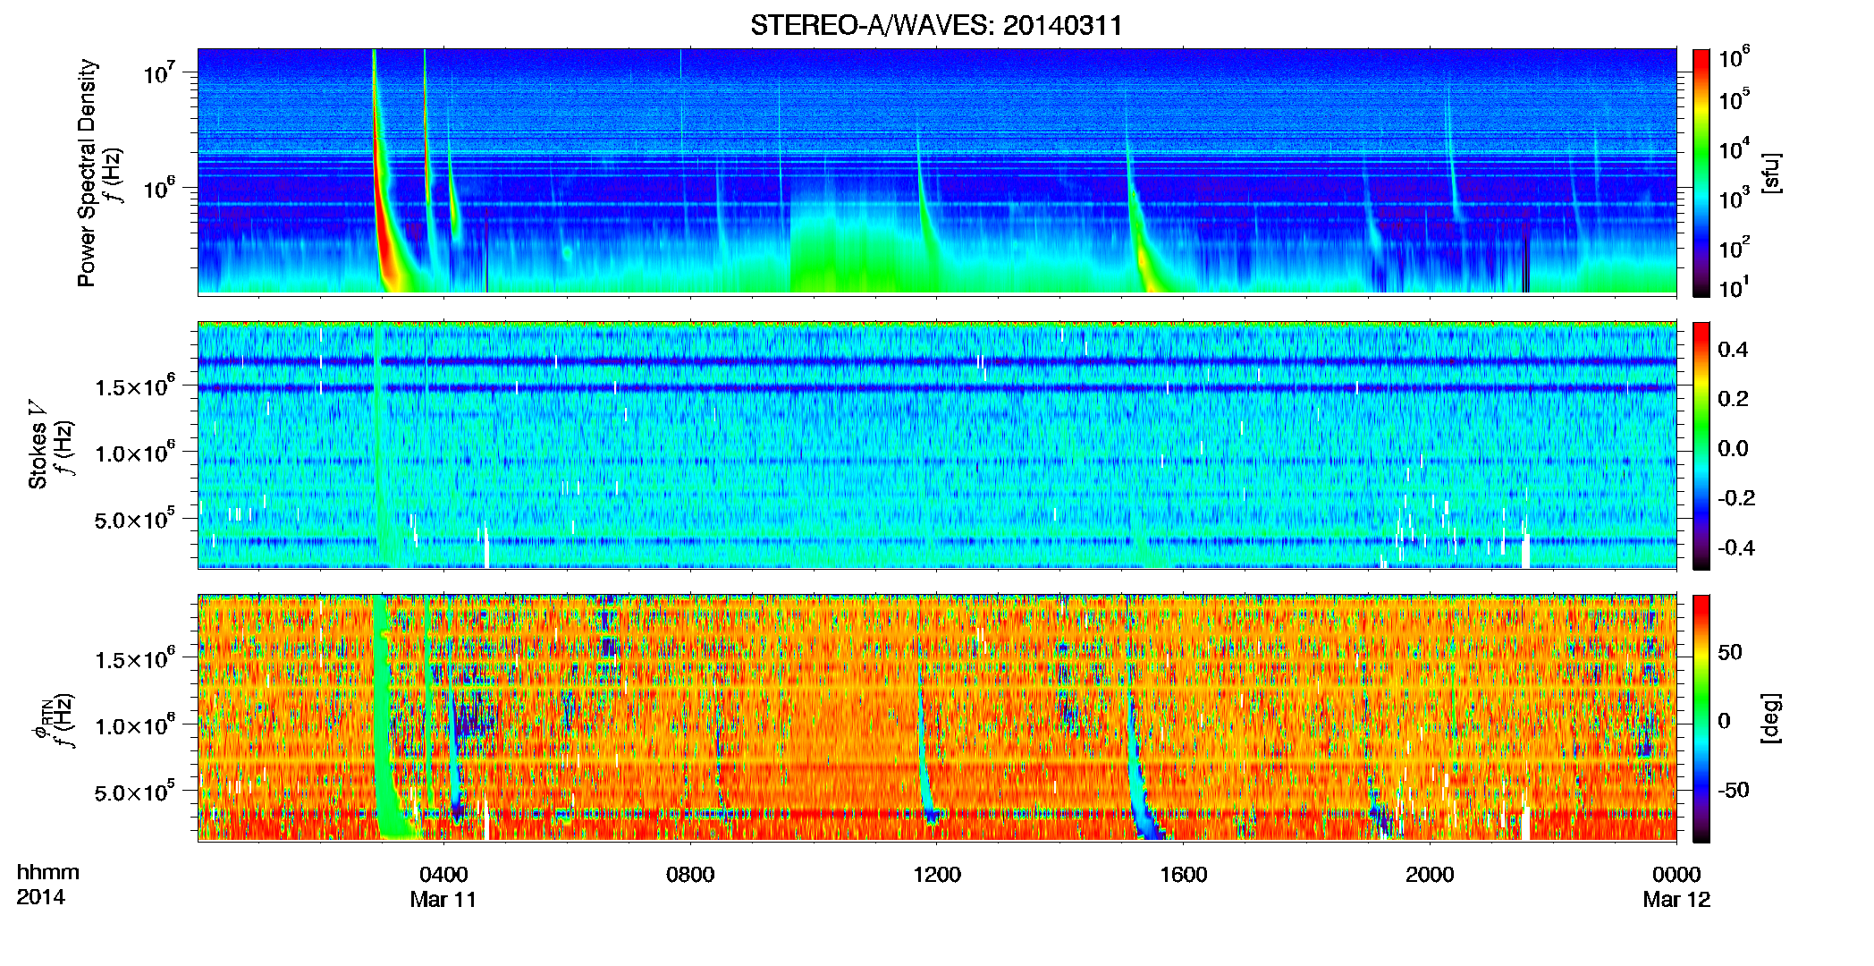Select the [sfu] color bar unit label
Screen dimensions: 1874x966
coord(1771,173)
